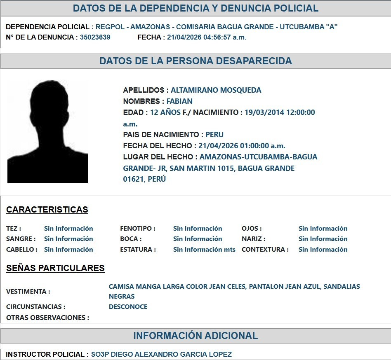Viewport: 391px width, 360px height.
Task: Select the ESTATURA value 'Sin Información mts'
Action: tap(204, 250)
